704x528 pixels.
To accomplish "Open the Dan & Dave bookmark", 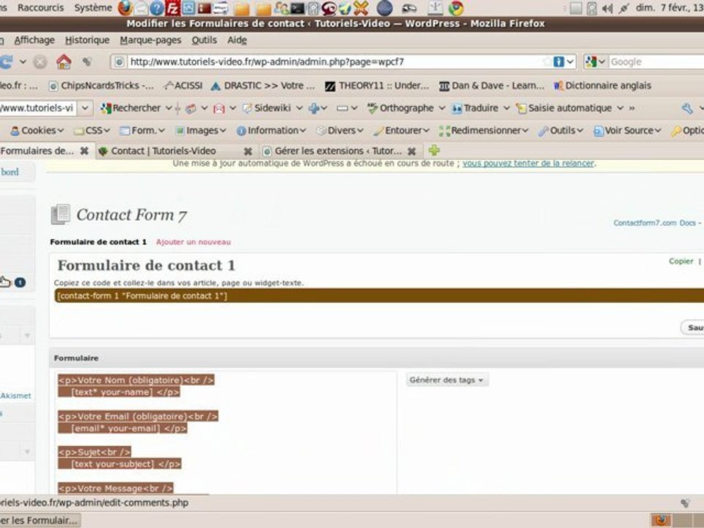I will [x=491, y=86].
